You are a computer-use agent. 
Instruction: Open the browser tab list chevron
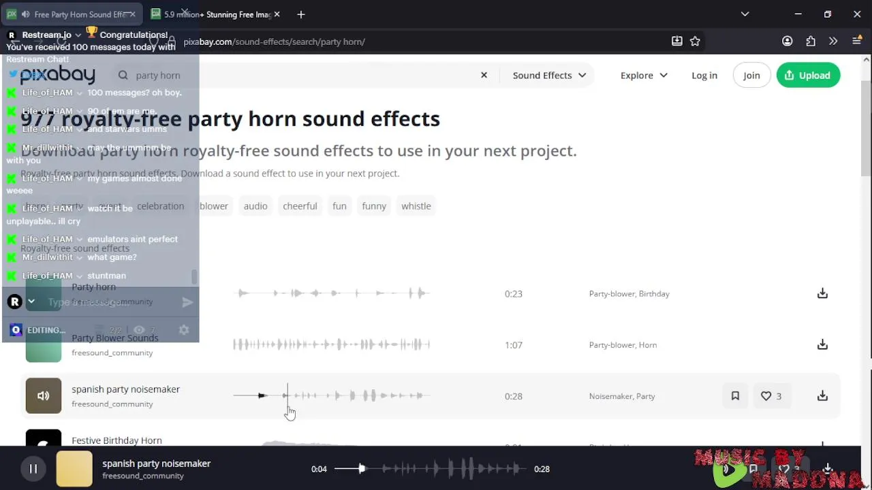pyautogui.click(x=745, y=14)
